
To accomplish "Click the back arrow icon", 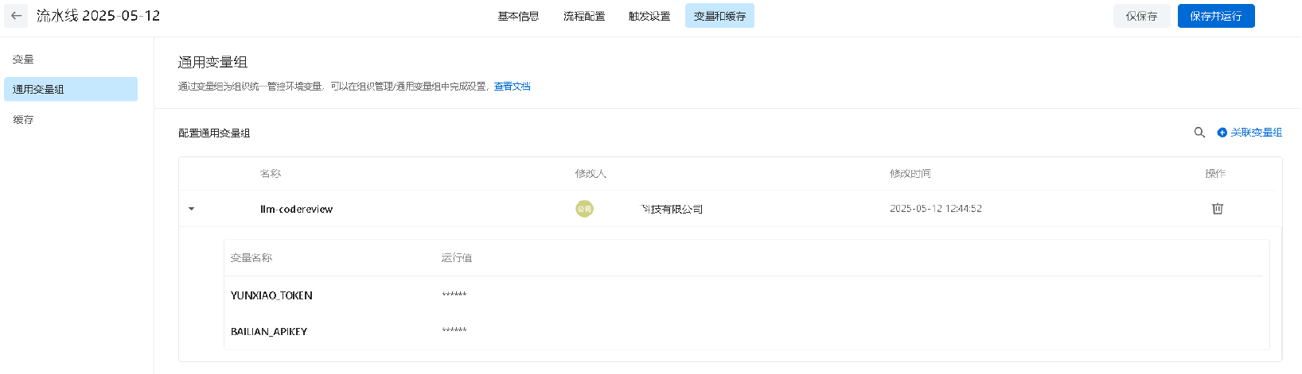I will 16,16.
